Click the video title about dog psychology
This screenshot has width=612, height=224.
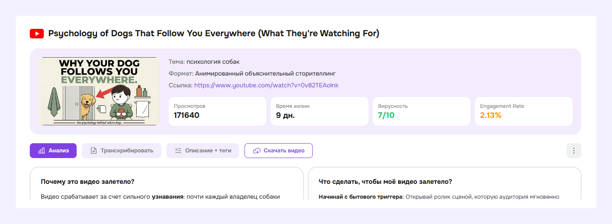pyautogui.click(x=214, y=34)
